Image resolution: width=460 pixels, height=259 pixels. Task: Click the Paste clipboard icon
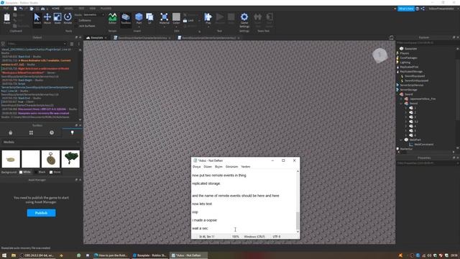point(7,18)
